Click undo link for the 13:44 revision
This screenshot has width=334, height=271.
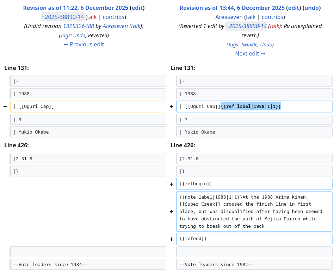pyautogui.click(x=312, y=8)
